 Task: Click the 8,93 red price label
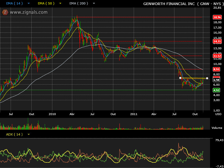(x=216, y=69)
